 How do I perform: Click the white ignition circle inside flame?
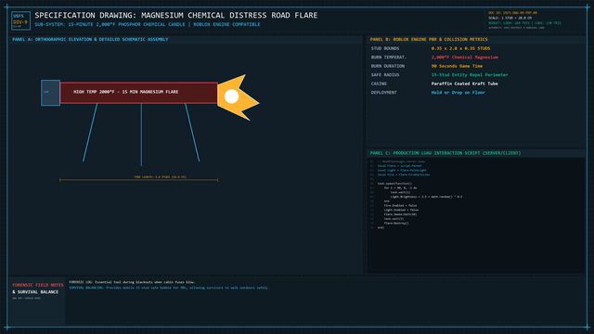pyautogui.click(x=231, y=96)
